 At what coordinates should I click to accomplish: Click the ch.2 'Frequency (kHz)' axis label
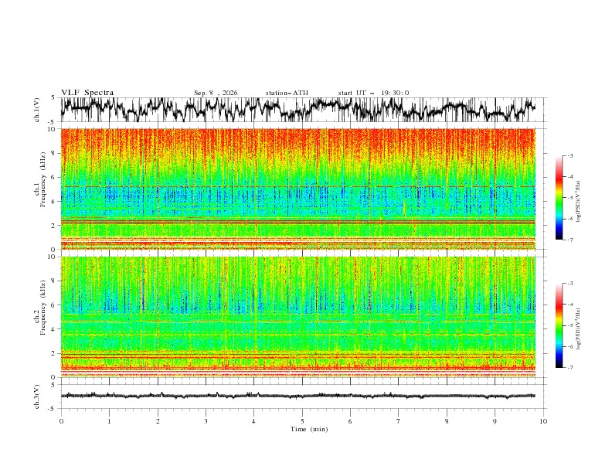click(x=39, y=317)
